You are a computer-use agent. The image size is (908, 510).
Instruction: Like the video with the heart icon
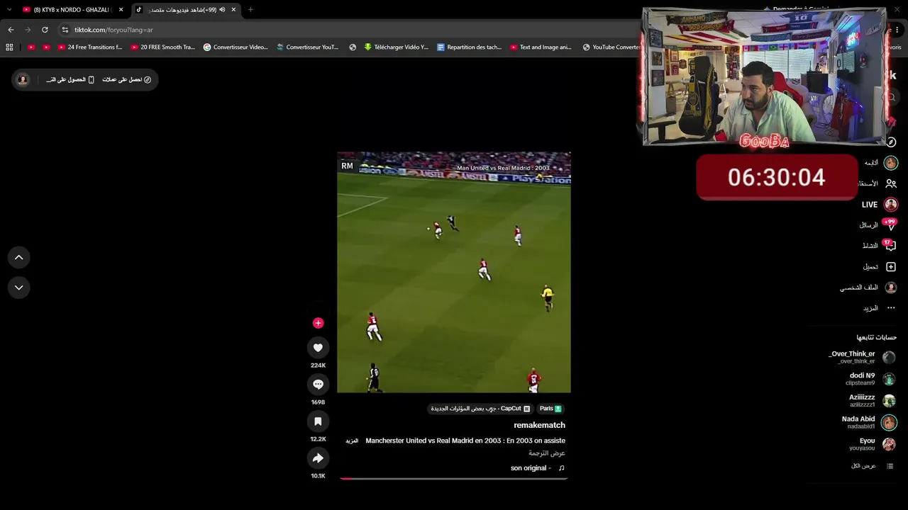pos(318,348)
